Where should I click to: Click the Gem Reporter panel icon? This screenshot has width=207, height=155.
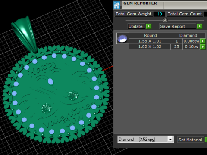click(117, 5)
